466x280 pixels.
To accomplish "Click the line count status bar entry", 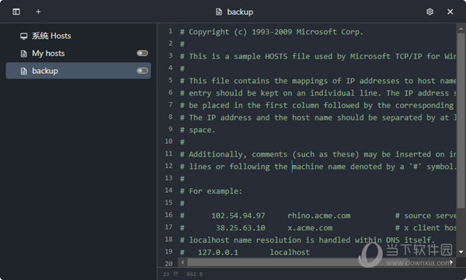I will [171, 274].
